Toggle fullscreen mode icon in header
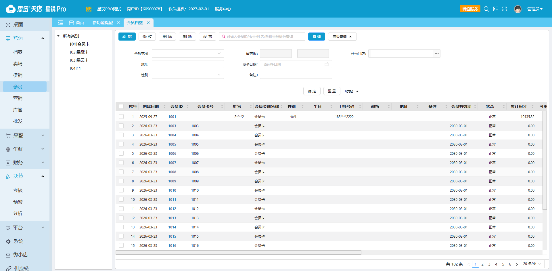The height and width of the screenshot is (271, 552). [x=505, y=9]
